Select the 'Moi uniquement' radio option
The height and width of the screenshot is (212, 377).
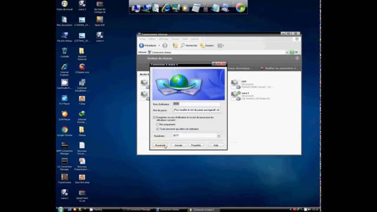click(158, 125)
